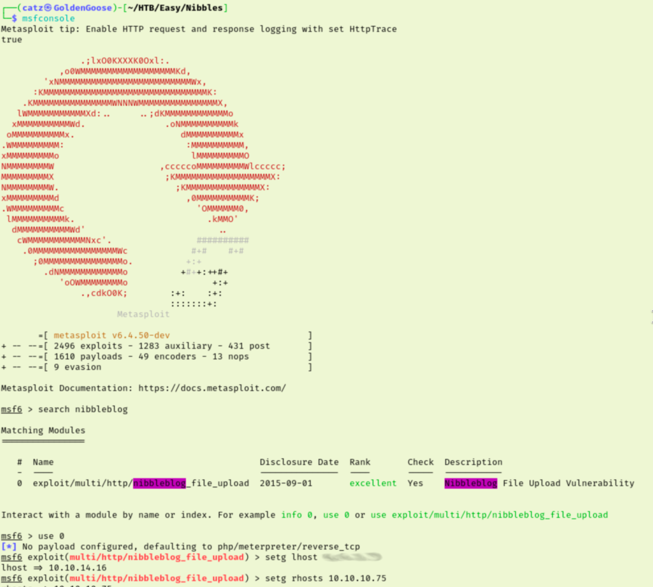Click hostname 'GoldenGoose' in the prompt

[x=82, y=8]
